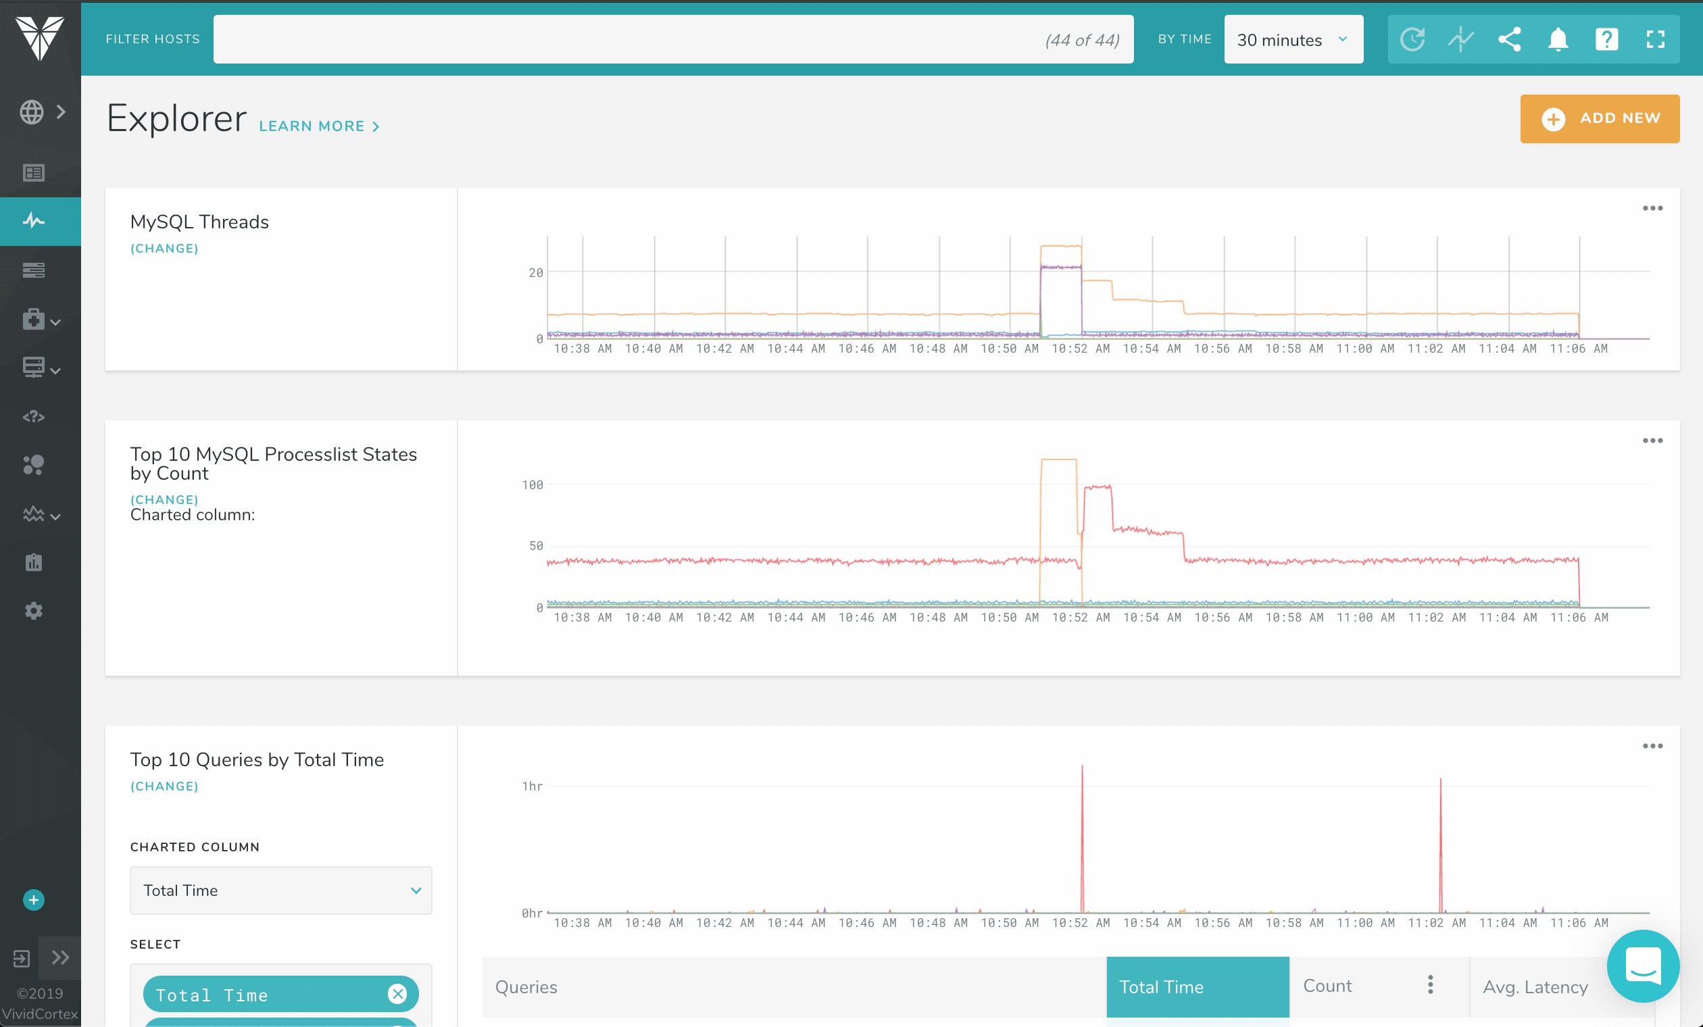Open options menu for MySQL Threads chart

tap(1652, 208)
